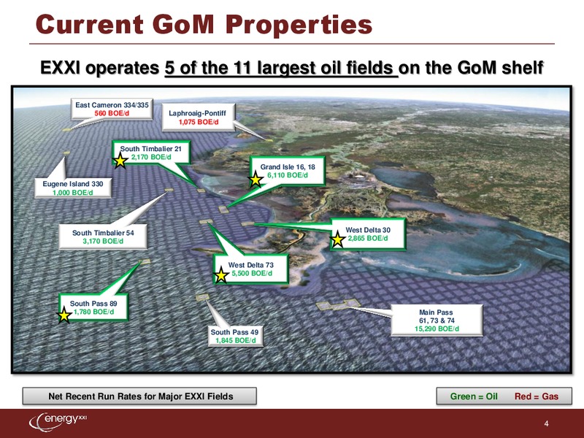Click the 5,500 BOE/d value
This screenshot has width=584, height=438.
tap(252, 273)
